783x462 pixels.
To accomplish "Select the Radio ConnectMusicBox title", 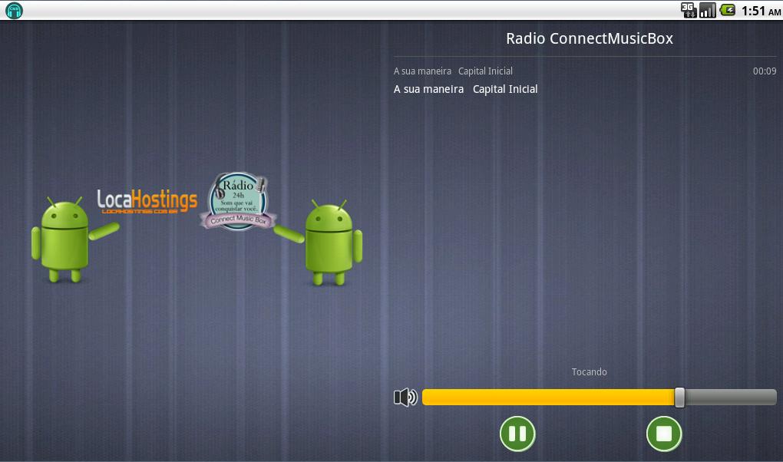I will (x=590, y=38).
